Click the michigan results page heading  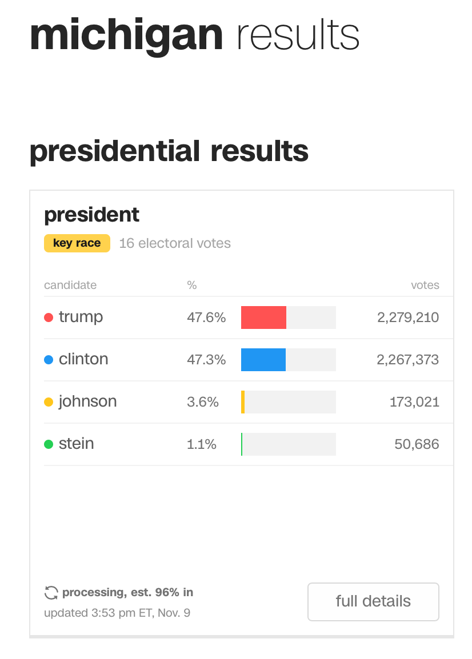pos(194,34)
